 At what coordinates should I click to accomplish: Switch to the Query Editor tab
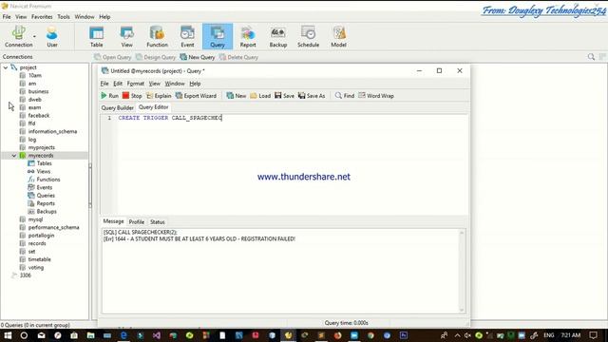tap(154, 107)
